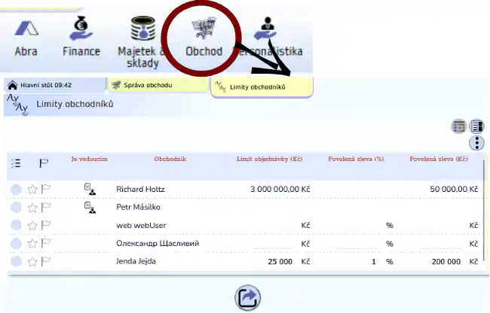Image resolution: width=490 pixels, height=313 pixels.
Task: Click the flag column header filter
Action: 44,163
